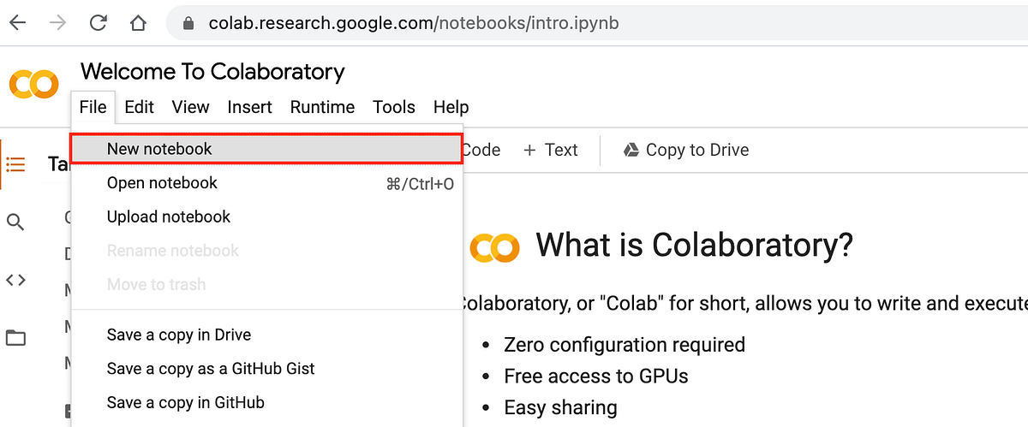
Task: Click the browser back arrow
Action: click(17, 23)
